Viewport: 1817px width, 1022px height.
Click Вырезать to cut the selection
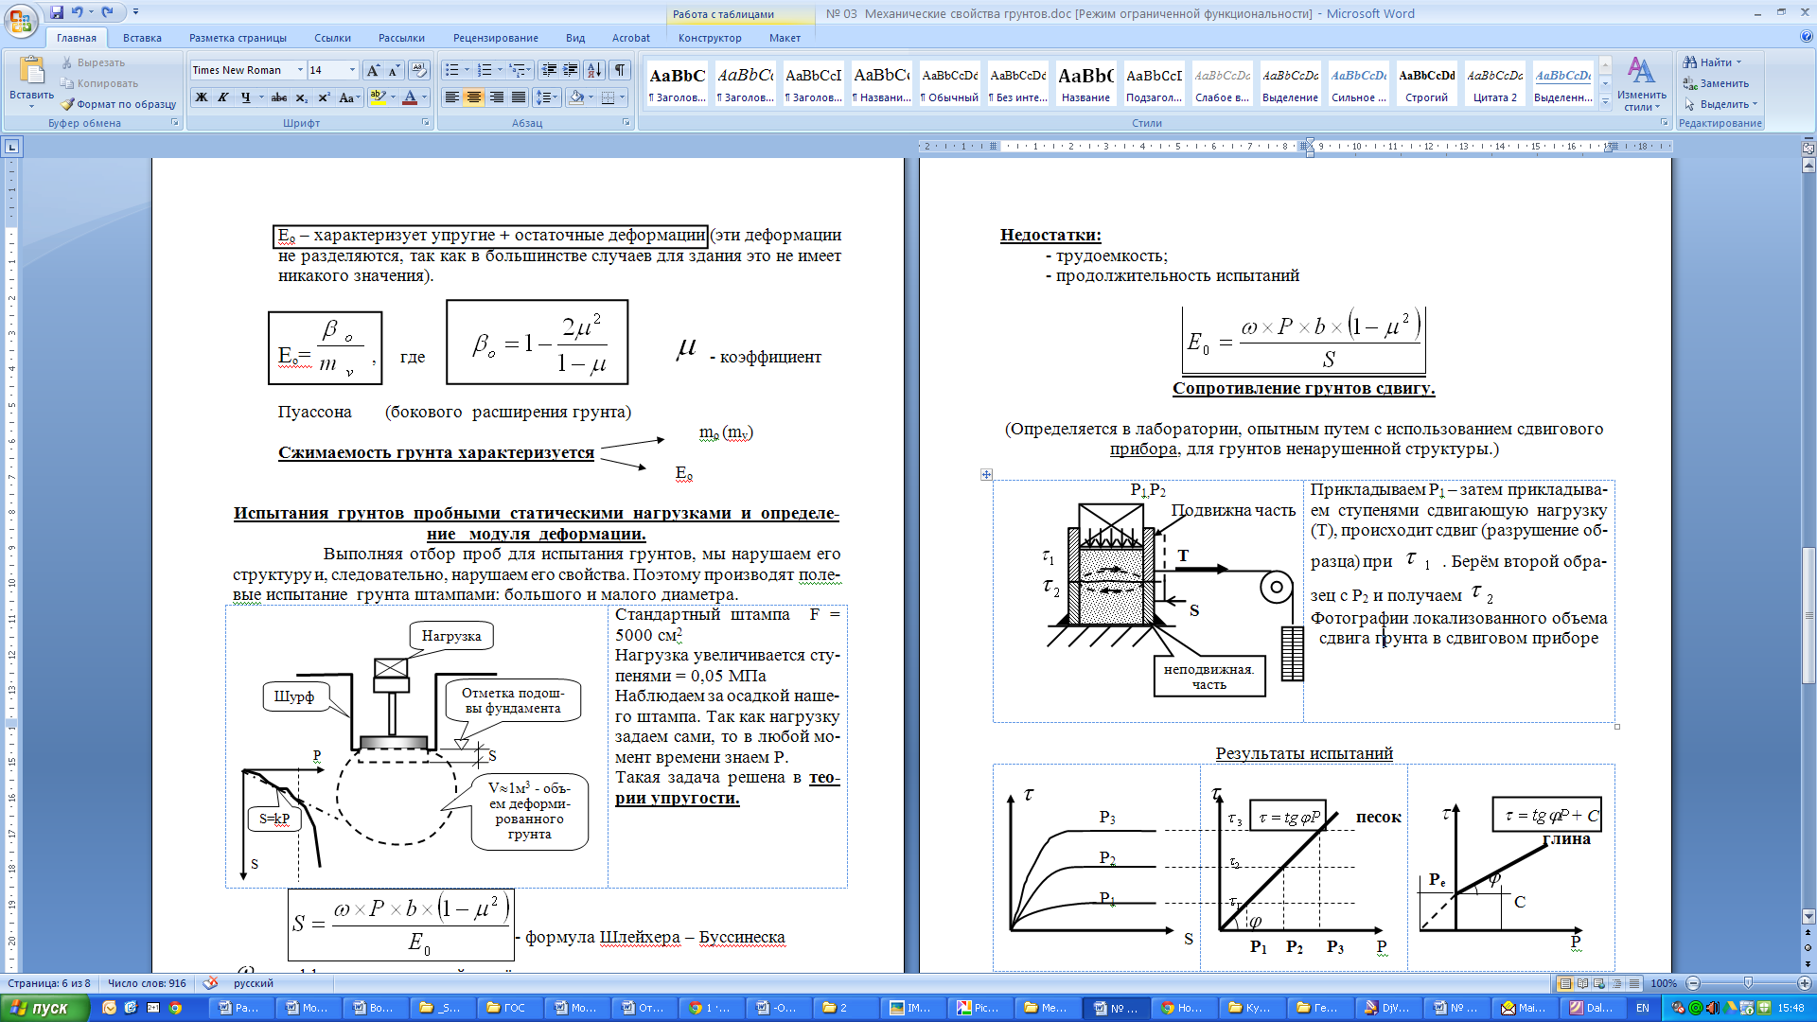click(x=94, y=62)
